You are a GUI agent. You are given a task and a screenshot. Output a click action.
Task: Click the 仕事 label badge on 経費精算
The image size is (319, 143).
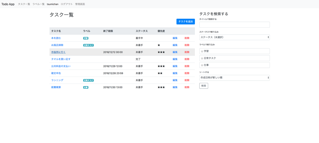[86, 87]
